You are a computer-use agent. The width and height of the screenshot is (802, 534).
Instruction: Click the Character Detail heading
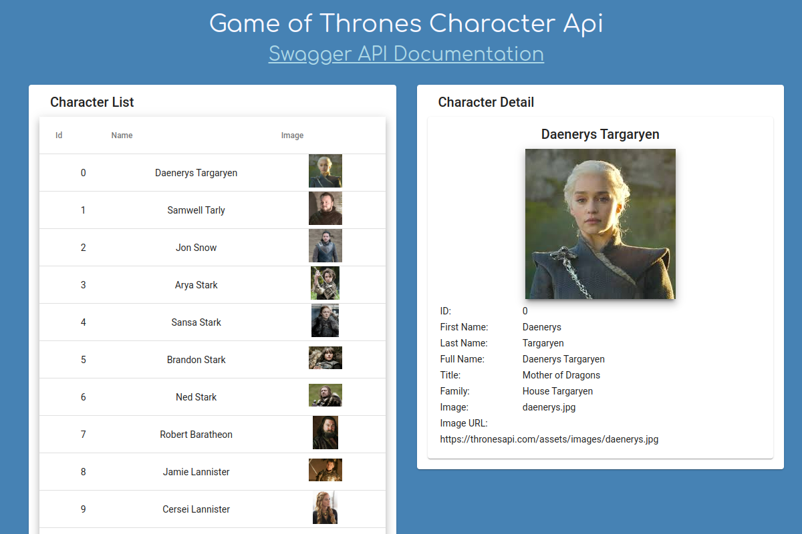[486, 102]
